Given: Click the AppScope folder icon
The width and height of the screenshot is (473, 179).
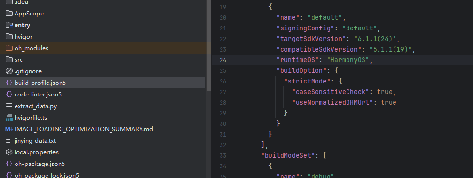Looking at the screenshot, I should [x=9, y=14].
